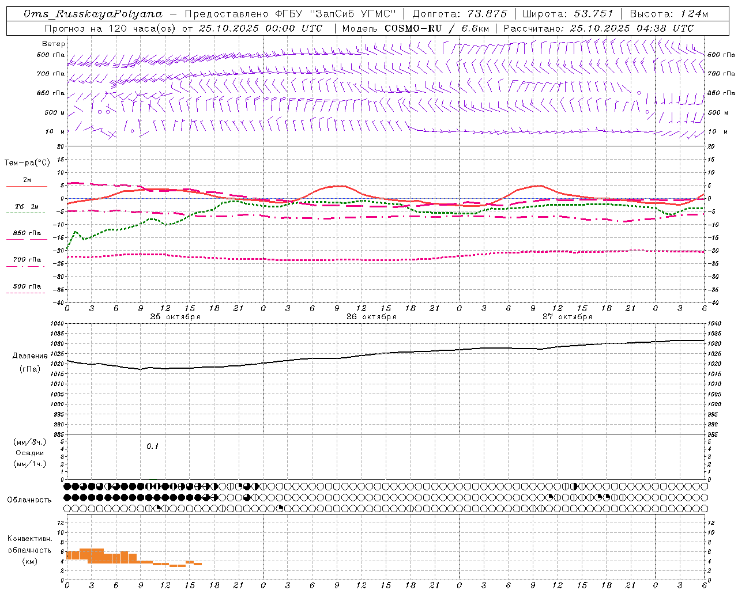Click the 26 октября date label
Screen dimensions: 738x590
point(371,317)
